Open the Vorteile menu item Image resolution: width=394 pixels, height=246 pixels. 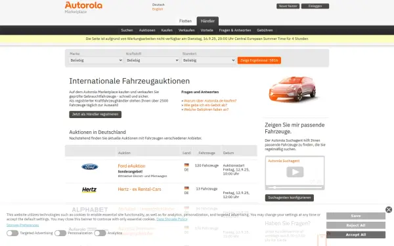pos(207,30)
